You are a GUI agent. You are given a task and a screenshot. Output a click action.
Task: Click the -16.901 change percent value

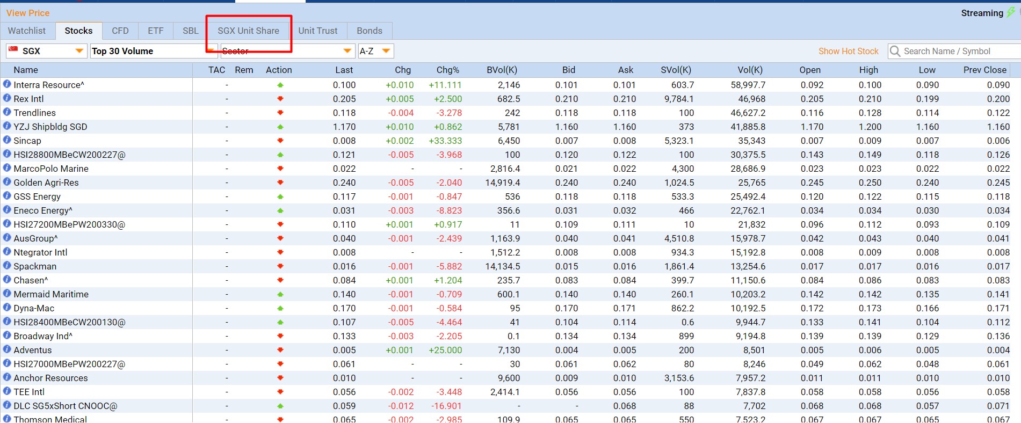(446, 406)
